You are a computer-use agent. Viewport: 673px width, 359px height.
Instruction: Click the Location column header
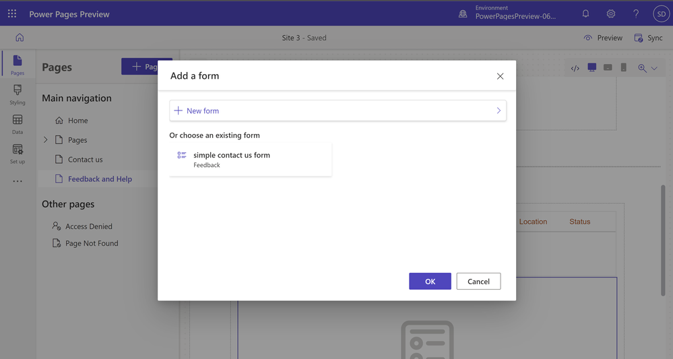[x=533, y=222]
